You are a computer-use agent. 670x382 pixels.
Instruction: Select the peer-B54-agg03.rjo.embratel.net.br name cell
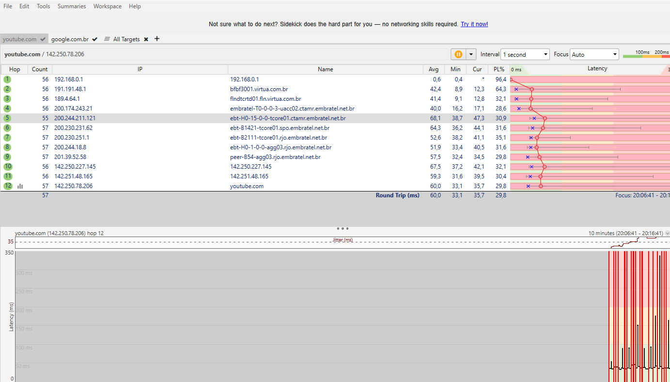click(275, 157)
